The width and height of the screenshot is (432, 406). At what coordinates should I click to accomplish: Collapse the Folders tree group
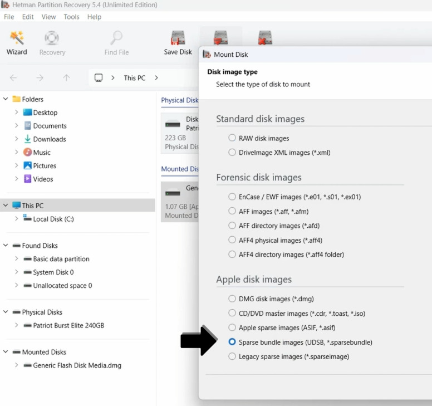(6, 99)
